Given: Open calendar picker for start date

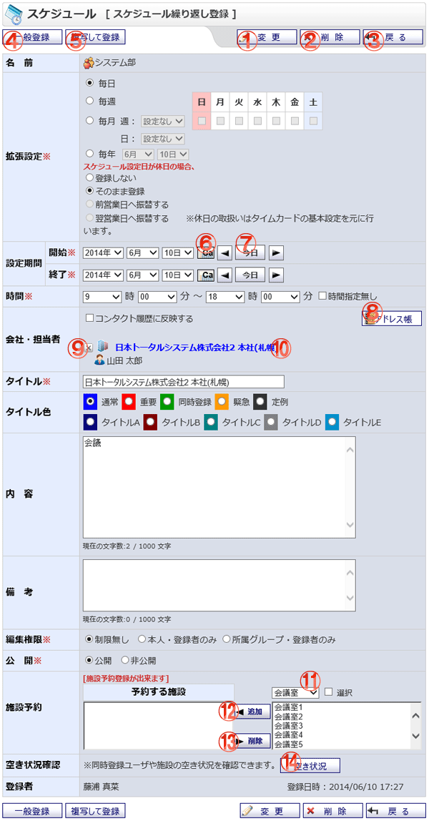Looking at the screenshot, I should pyautogui.click(x=207, y=252).
